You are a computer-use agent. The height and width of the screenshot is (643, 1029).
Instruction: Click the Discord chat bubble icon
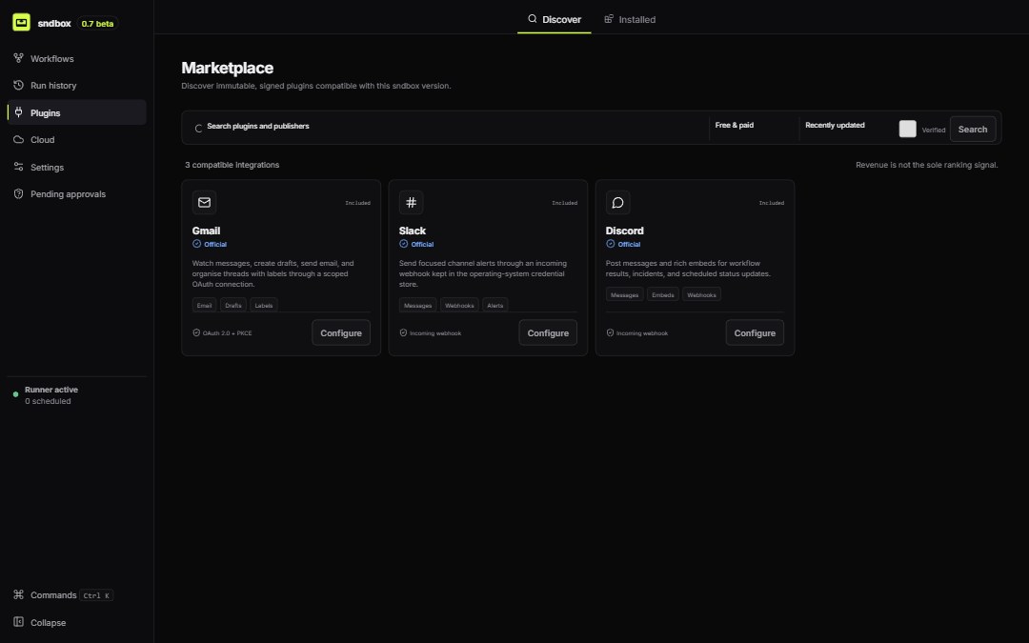coord(617,202)
